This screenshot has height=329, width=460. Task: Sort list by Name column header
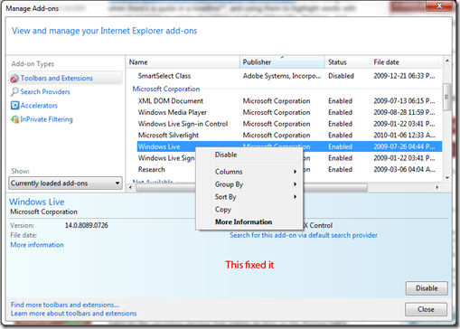pyautogui.click(x=183, y=62)
